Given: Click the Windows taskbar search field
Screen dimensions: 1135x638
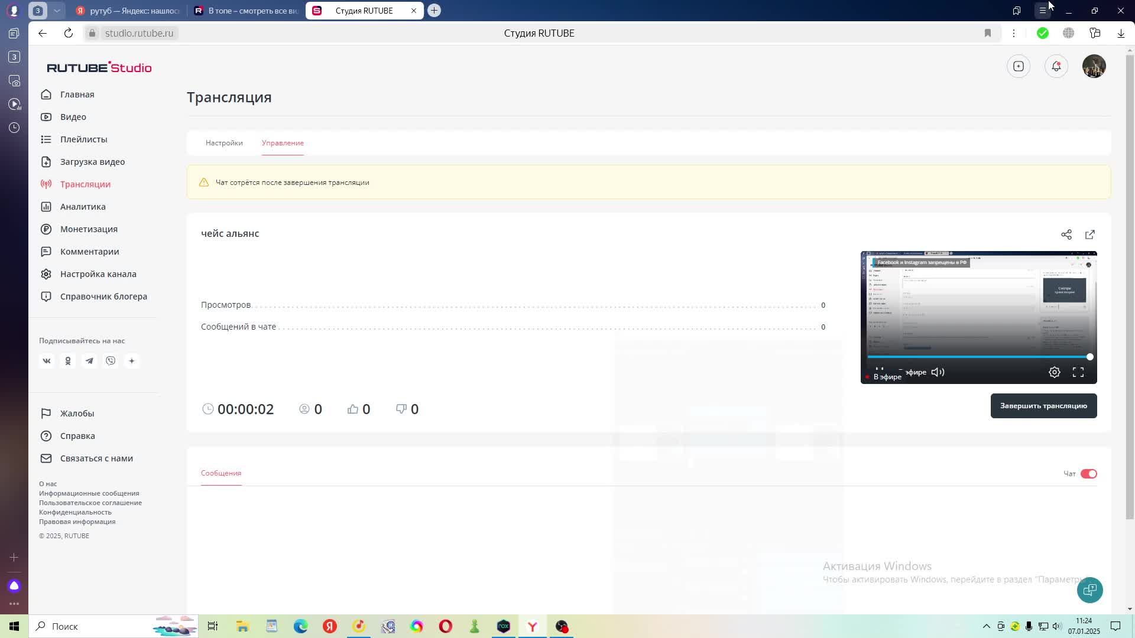Looking at the screenshot, I should (95, 626).
